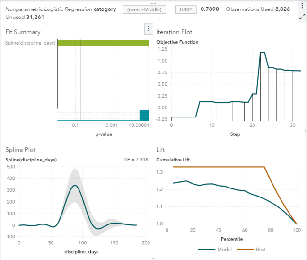Click the Spline Plot title
Image resolution: width=307 pixels, height=260 pixels.
pos(20,150)
